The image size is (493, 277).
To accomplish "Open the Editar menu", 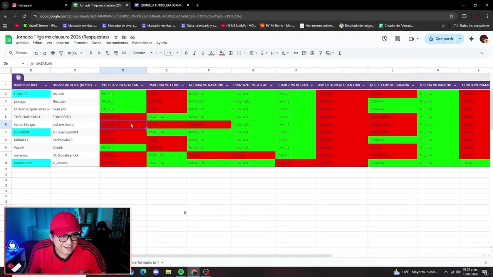I will click(37, 43).
